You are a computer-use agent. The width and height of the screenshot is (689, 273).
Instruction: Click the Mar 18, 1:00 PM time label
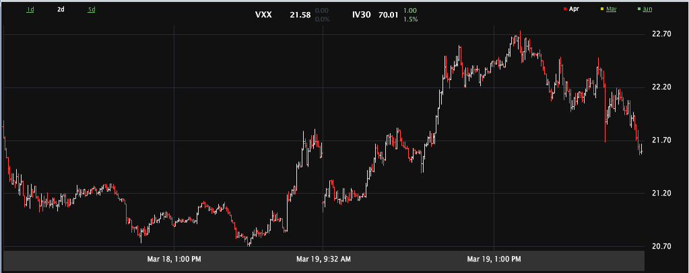pos(174,258)
